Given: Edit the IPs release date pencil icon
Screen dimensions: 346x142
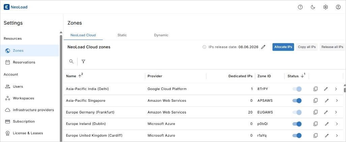Looking at the screenshot, I should point(263,47).
